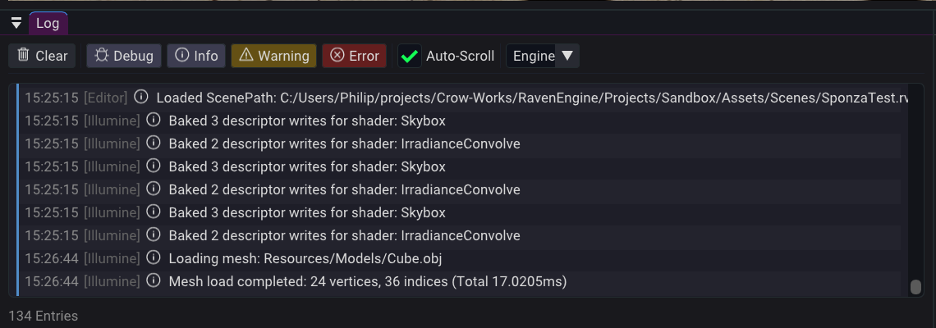Viewport: 936px width, 328px height.
Task: Clear all log entries
Action: pyautogui.click(x=42, y=56)
